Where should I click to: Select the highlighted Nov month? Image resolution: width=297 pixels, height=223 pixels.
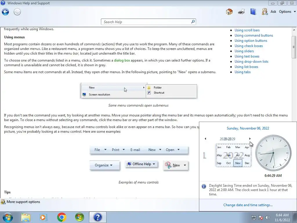238,163
